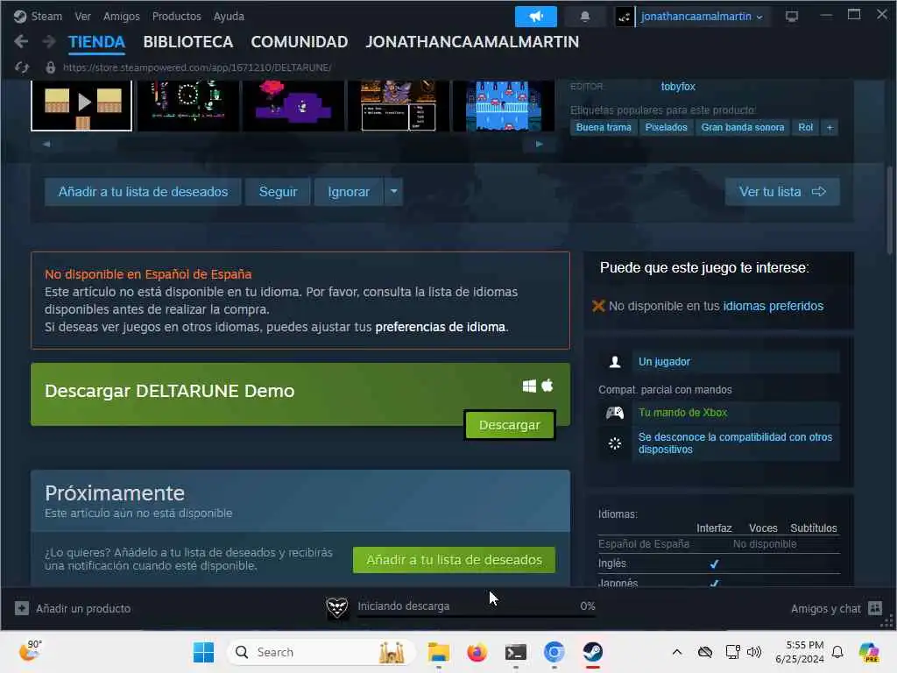Select the purple heart screenshot thumbnail
The image size is (897, 673).
(293, 105)
